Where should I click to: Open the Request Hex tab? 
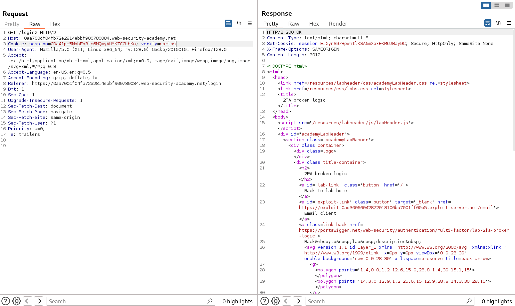click(x=55, y=24)
